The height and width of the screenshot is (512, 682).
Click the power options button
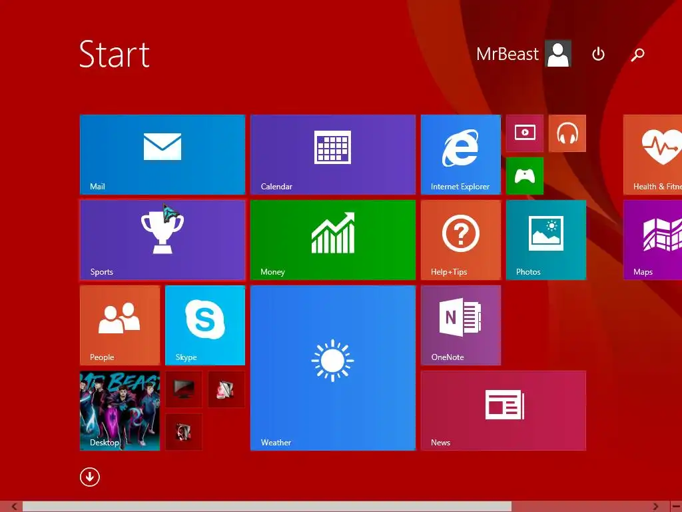click(x=599, y=54)
